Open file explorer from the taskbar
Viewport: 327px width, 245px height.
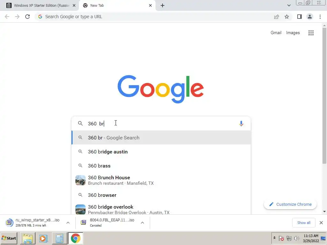point(28,238)
